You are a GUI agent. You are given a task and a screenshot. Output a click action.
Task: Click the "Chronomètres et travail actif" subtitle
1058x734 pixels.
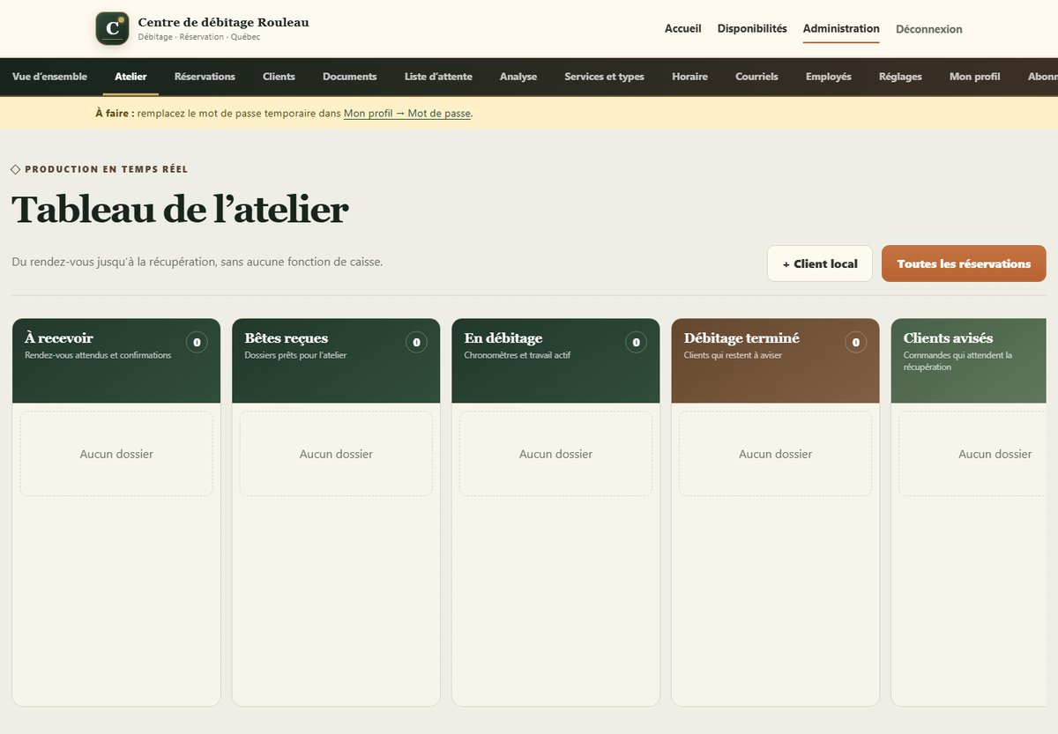[517, 355]
